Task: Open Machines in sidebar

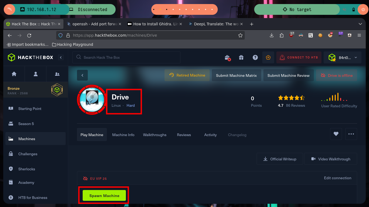Action: [x=35, y=139]
